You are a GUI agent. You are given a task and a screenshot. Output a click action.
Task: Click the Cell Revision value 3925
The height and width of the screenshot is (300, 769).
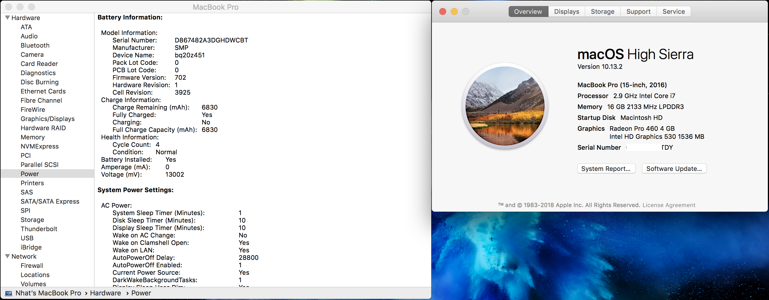[182, 93]
